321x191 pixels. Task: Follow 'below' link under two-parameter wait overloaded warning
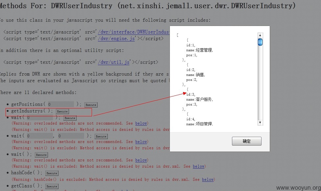click(141, 142)
